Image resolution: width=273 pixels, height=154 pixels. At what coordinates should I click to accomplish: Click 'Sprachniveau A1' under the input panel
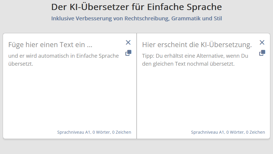(73, 132)
